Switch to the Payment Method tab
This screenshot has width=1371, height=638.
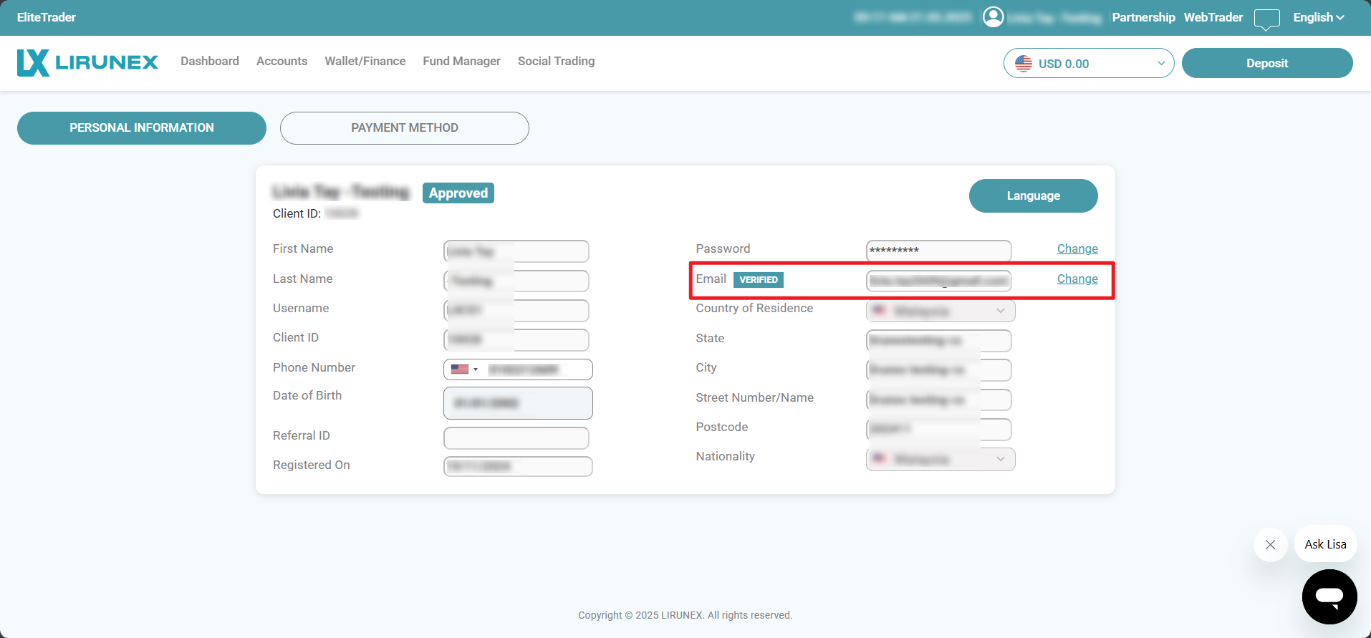click(x=404, y=128)
